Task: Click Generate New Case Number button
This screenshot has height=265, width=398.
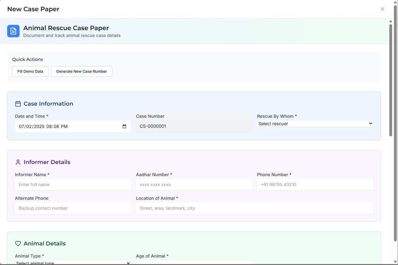Action: (x=81, y=71)
